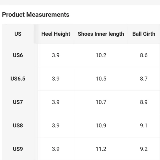Click the Ball Girth column header
Viewport: 160px width, 160px height.
coord(144,34)
